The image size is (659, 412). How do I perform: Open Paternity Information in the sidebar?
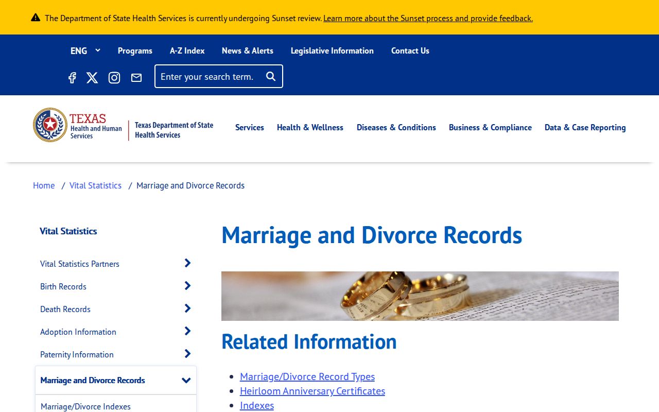pyautogui.click(x=77, y=354)
